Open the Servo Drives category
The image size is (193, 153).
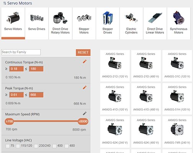pos(37,23)
